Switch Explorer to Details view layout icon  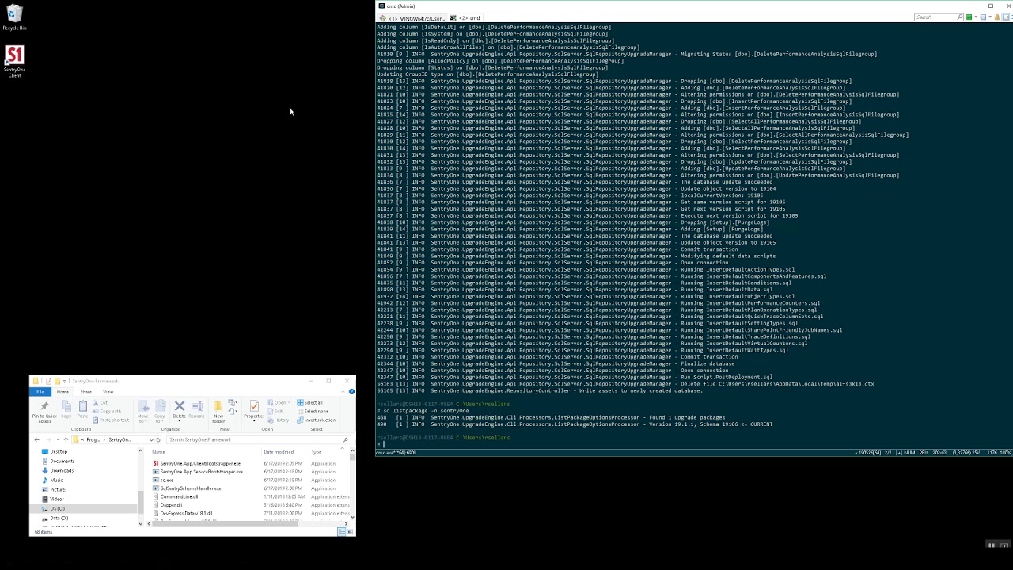coord(342,531)
